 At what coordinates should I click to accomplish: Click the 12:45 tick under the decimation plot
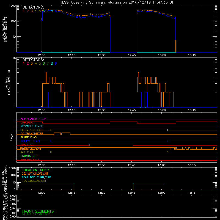pyautogui.click(x=132, y=193)
